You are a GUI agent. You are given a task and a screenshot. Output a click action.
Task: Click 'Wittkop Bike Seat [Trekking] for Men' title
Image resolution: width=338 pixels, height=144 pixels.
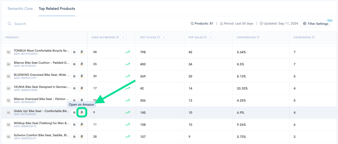click(x=42, y=123)
